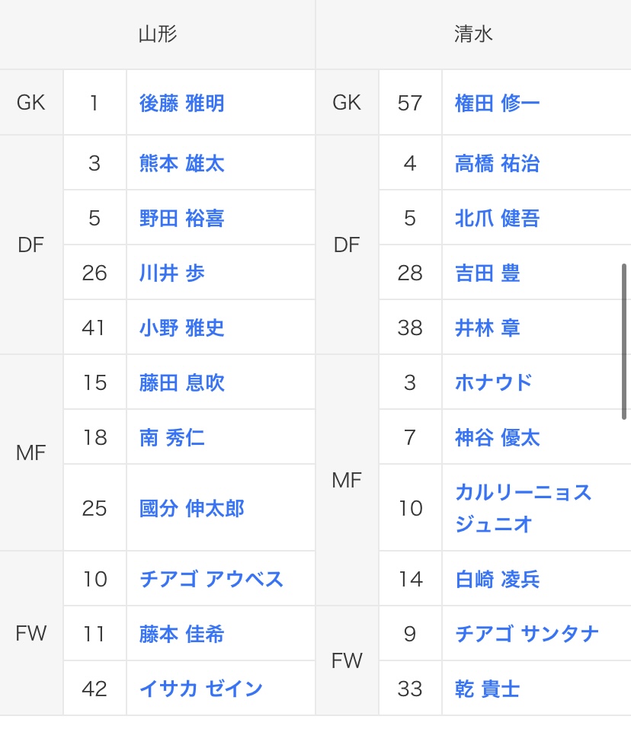Select 熊本 雄太 player name
The width and height of the screenshot is (631, 729).
pos(181,164)
